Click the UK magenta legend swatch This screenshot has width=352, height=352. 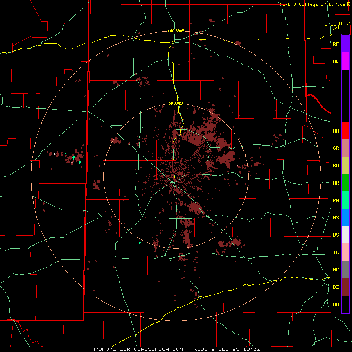pyautogui.click(x=345, y=61)
